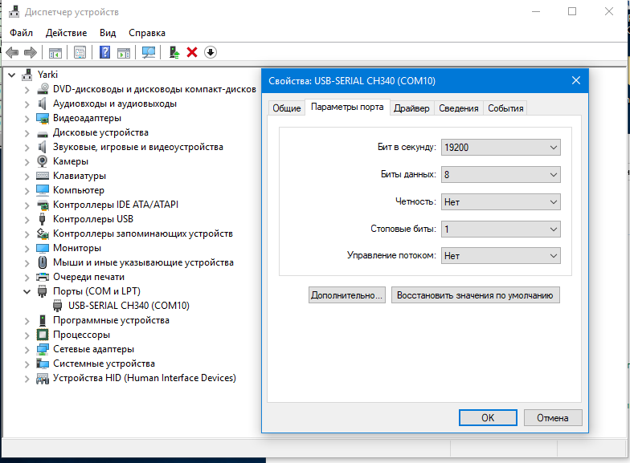
Task: Click the Видеоадаптеры display adapter icon
Action: click(x=43, y=118)
